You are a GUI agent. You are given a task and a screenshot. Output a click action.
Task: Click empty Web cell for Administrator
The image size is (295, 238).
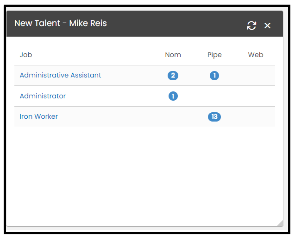pos(256,96)
